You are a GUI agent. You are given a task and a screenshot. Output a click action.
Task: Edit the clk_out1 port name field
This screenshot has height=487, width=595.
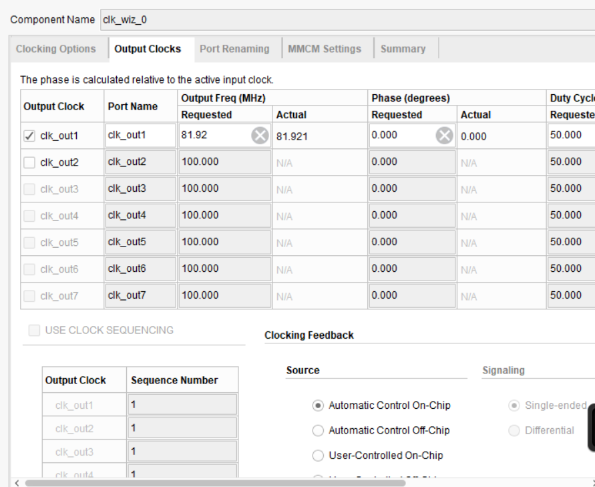tap(140, 136)
